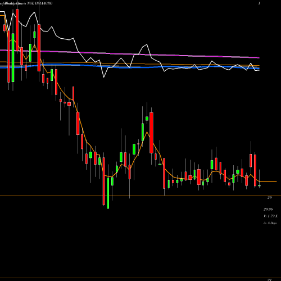The height and width of the screenshot is (281, 281).
Task: Click the 29.96 price value
Action: click(x=268, y=209)
